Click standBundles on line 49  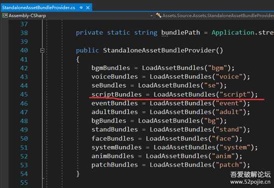(x=115, y=130)
